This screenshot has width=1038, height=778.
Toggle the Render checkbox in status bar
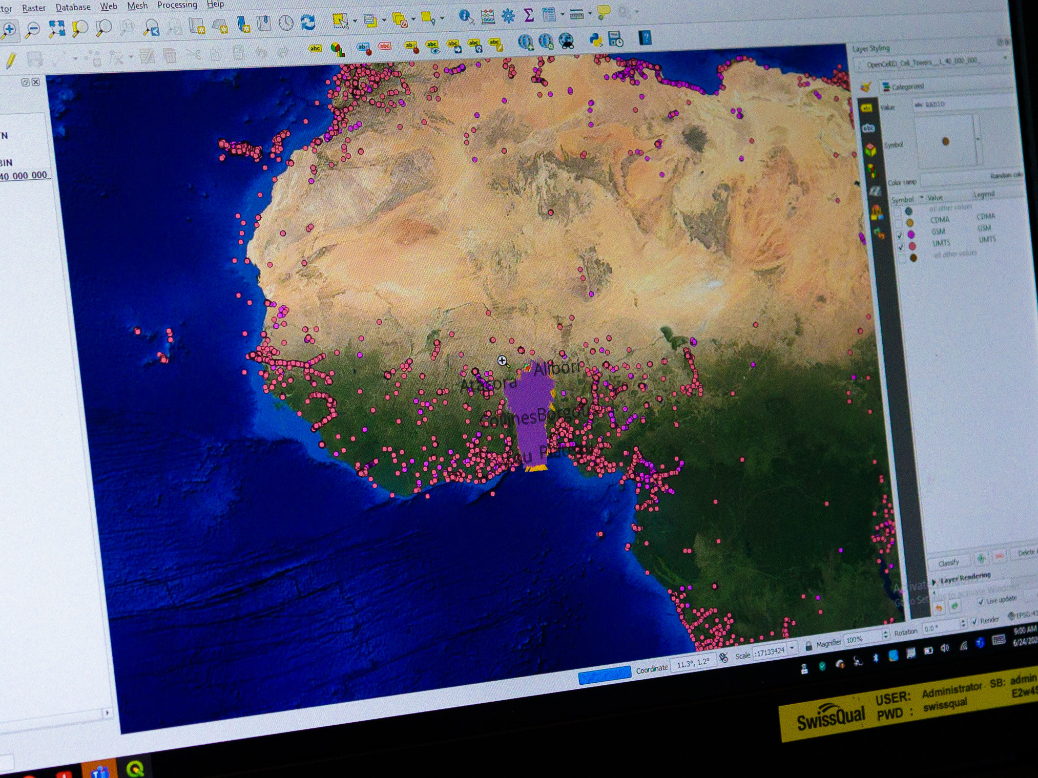(975, 621)
